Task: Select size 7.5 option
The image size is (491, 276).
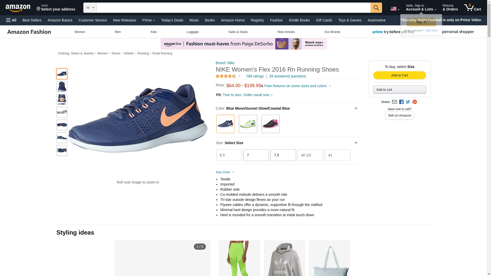Action: [283, 155]
